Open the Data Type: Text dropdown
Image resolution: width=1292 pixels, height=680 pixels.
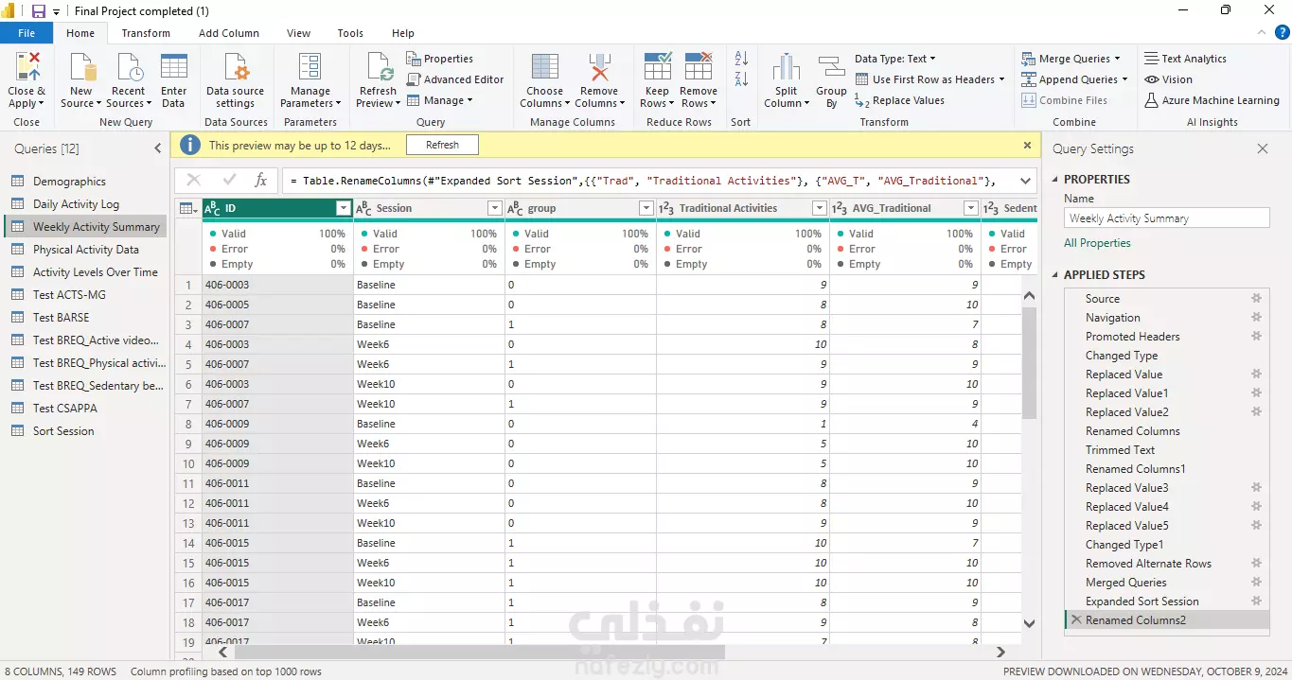[895, 59]
